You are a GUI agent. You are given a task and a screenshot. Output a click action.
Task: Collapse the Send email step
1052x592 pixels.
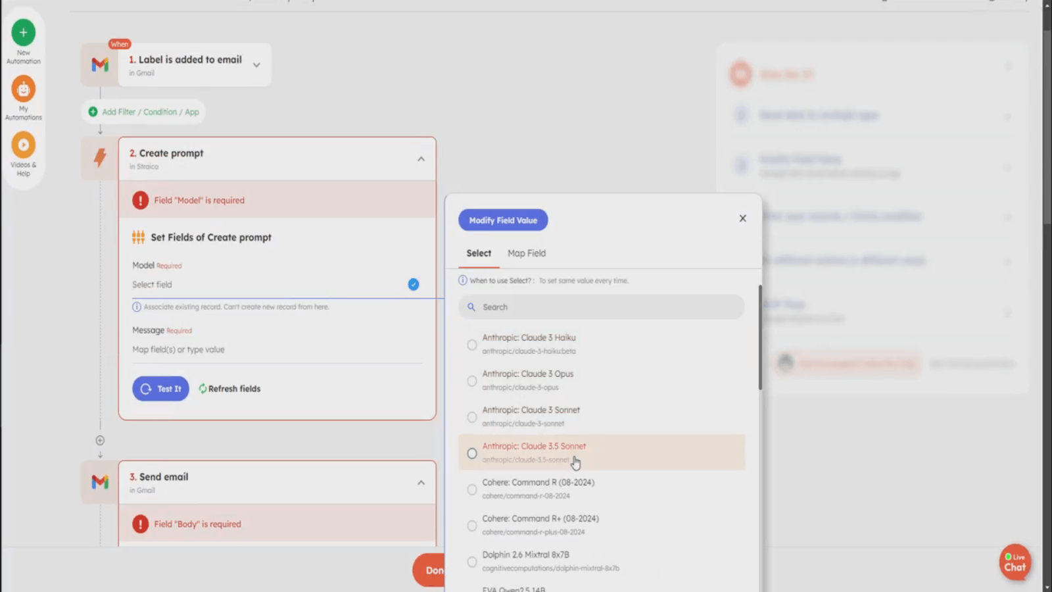click(421, 483)
